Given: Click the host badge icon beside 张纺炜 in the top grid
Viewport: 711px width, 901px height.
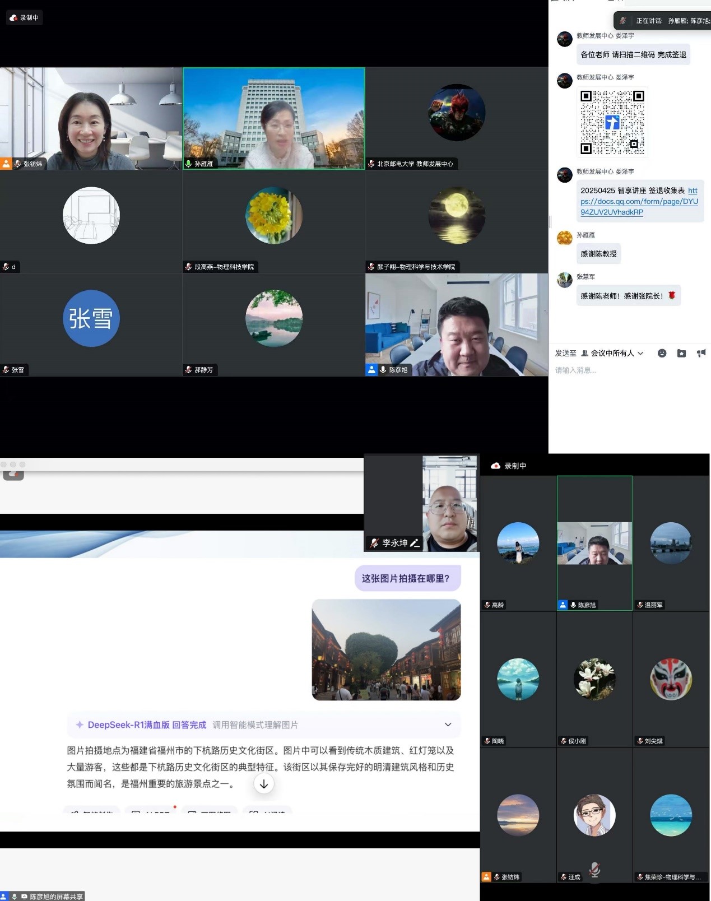Looking at the screenshot, I should [6, 164].
